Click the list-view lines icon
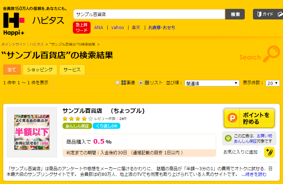This screenshot has width=283, height=184. (147, 83)
